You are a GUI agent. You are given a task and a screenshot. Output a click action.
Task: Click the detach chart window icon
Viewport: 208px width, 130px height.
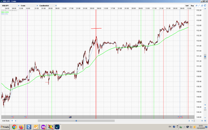[205, 6]
